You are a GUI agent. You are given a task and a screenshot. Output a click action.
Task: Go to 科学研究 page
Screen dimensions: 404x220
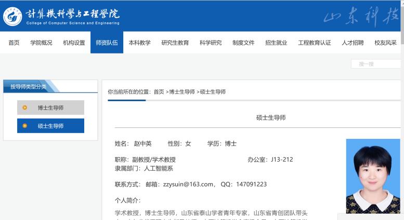211,43
